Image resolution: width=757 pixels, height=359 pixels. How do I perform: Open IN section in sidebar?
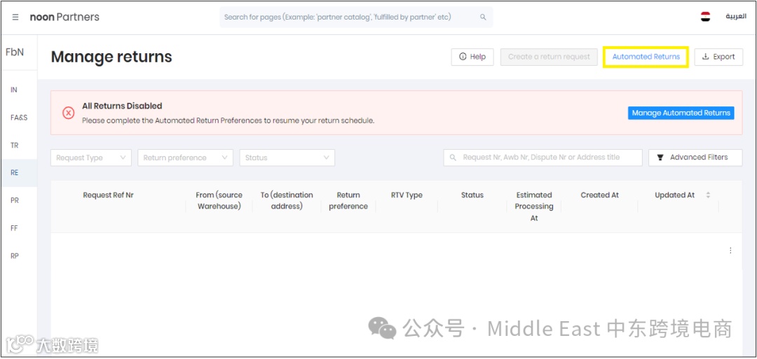coord(14,90)
